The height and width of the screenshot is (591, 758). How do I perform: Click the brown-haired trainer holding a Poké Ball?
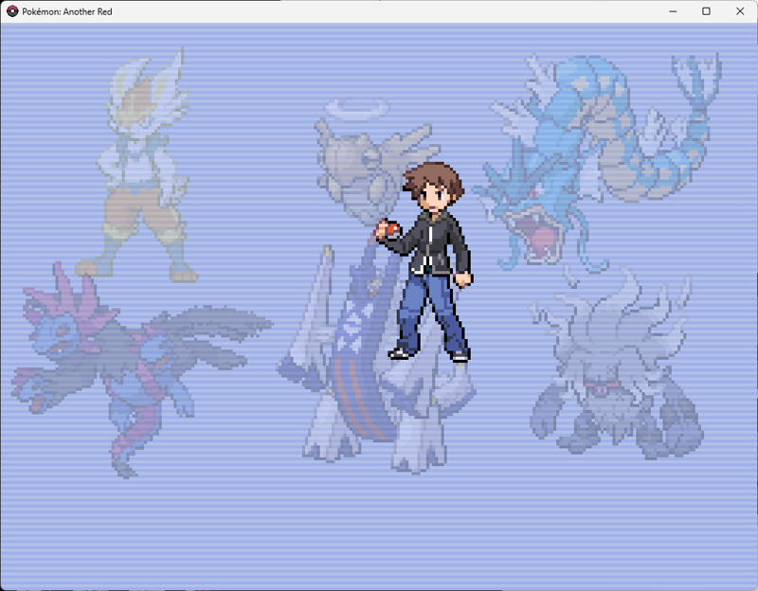click(x=424, y=261)
